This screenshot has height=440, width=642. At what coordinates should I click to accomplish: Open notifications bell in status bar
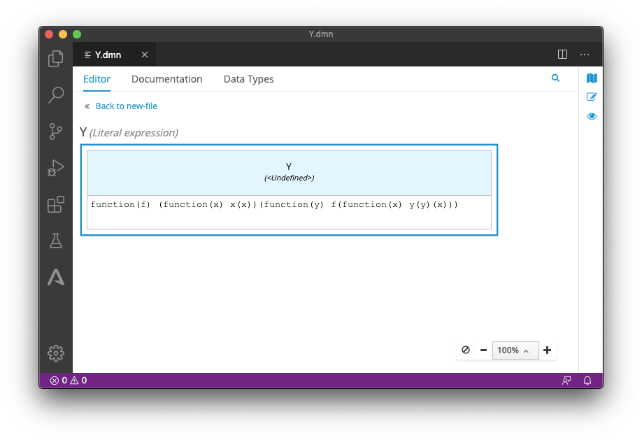[x=587, y=381]
